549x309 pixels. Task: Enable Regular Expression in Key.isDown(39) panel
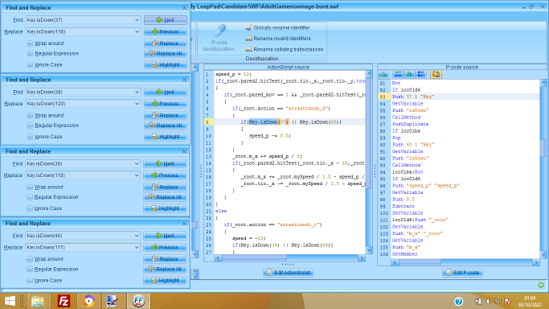click(30, 197)
